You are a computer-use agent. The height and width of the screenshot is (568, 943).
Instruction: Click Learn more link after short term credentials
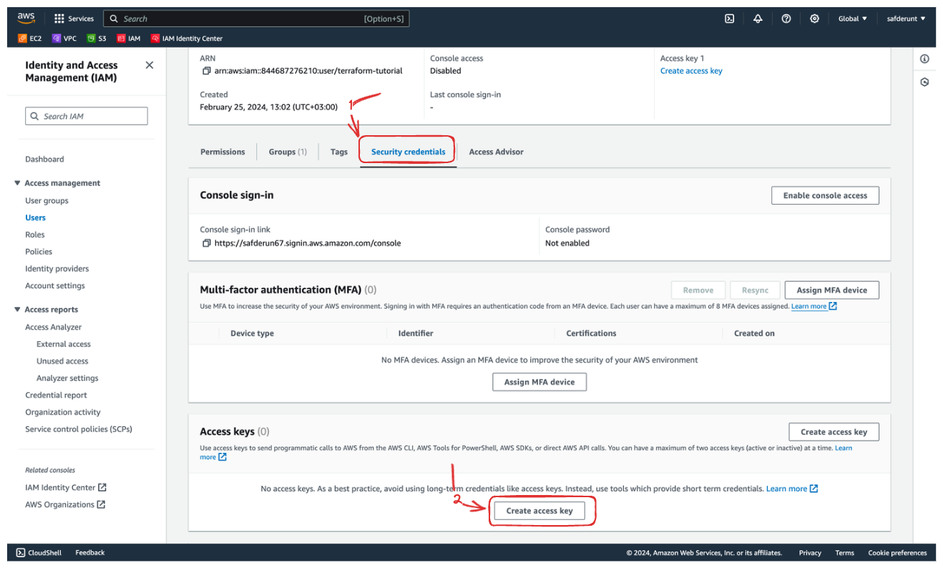[786, 489]
